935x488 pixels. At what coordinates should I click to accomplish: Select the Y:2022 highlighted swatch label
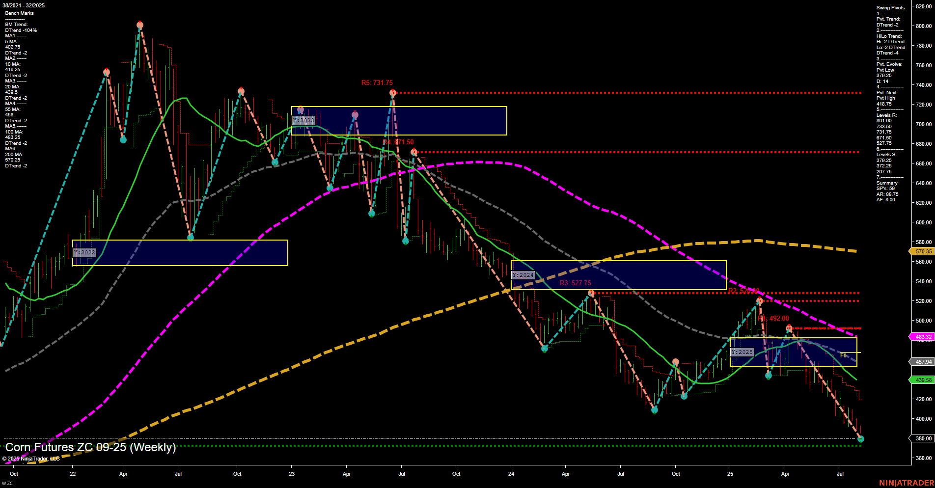pos(84,252)
